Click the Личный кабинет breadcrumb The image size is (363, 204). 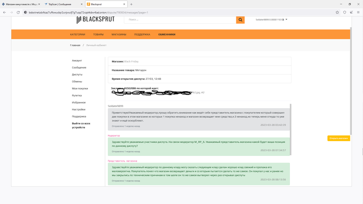click(96, 45)
